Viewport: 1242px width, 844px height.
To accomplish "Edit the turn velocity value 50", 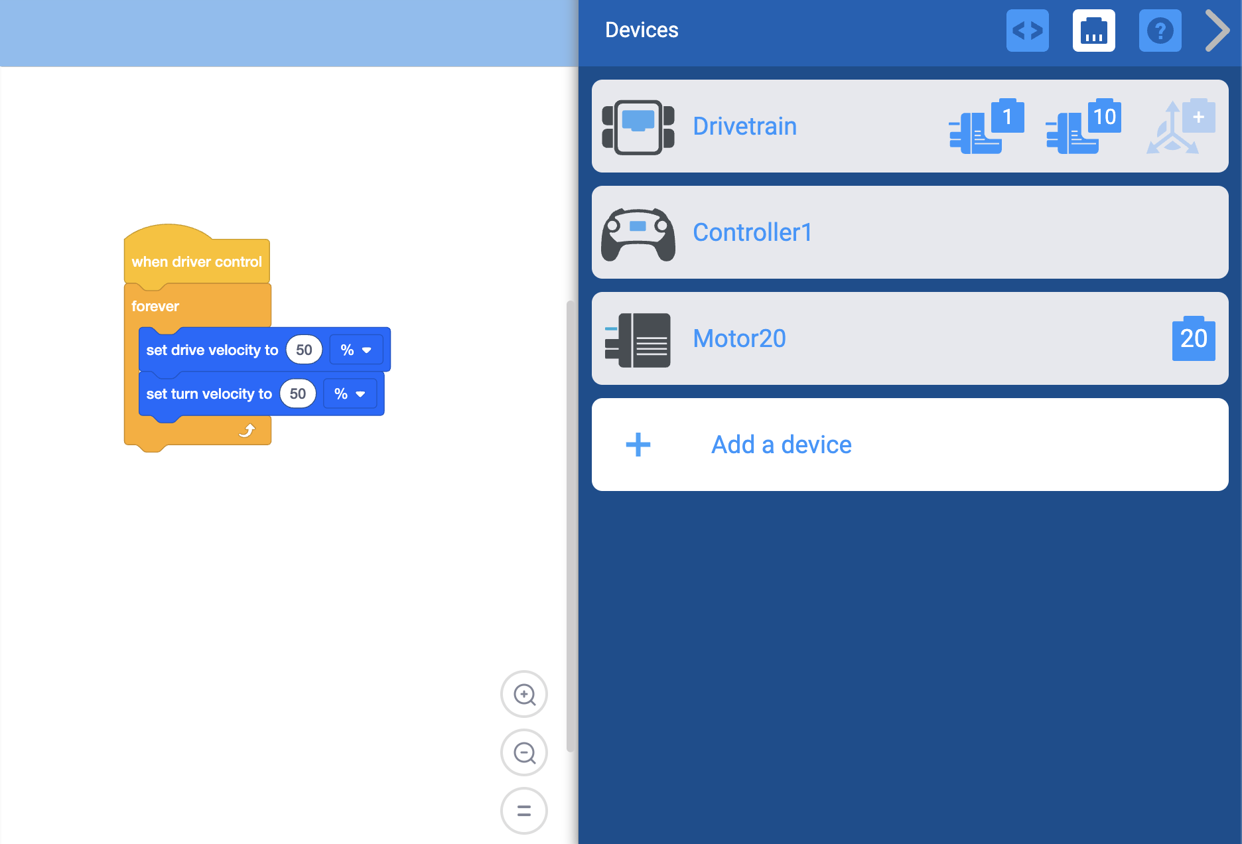I will click(x=298, y=393).
